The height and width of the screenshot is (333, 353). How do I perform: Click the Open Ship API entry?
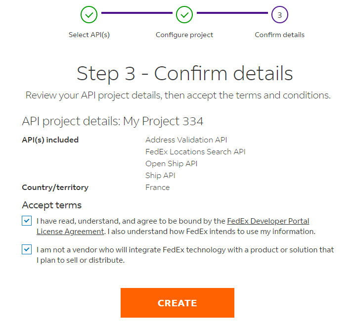tap(172, 164)
